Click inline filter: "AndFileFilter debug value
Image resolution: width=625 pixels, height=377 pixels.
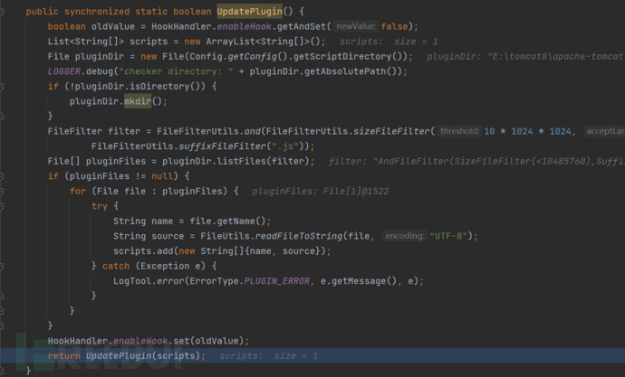coord(476,162)
